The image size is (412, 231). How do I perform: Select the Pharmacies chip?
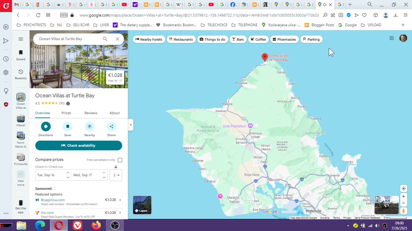(x=284, y=39)
